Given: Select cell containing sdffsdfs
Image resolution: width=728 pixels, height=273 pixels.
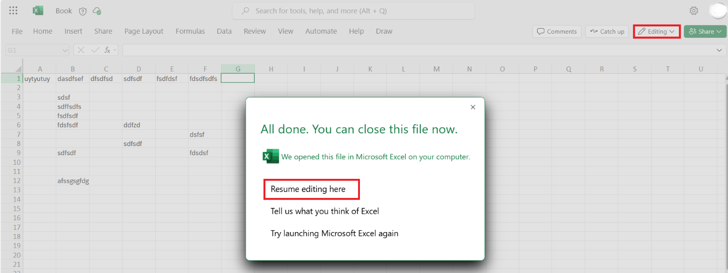Looking at the screenshot, I should tap(73, 106).
